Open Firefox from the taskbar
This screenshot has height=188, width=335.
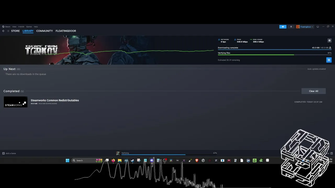point(113,160)
